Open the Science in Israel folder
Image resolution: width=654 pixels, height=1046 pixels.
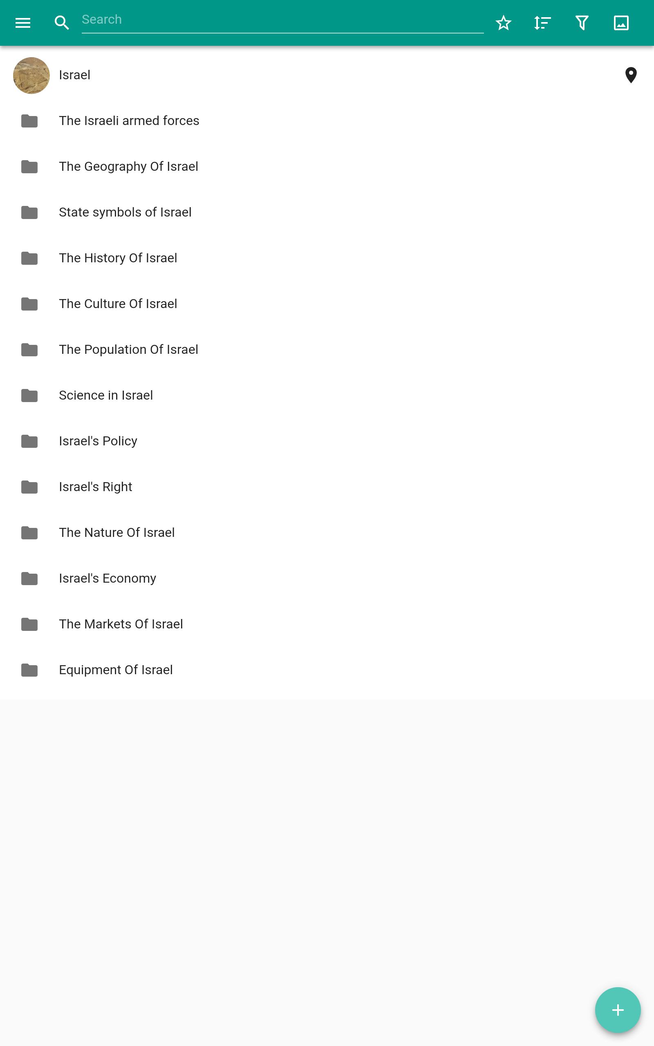coord(105,396)
